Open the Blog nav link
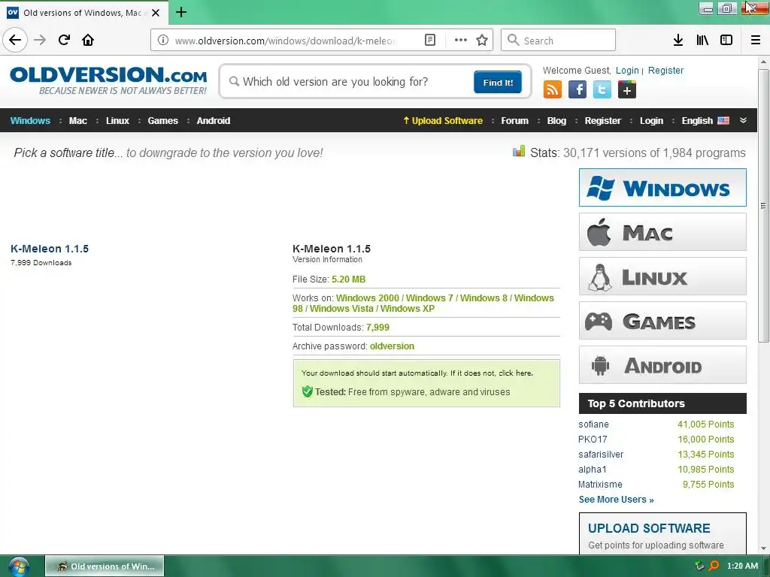Viewport: 770px width, 577px height. coord(556,121)
